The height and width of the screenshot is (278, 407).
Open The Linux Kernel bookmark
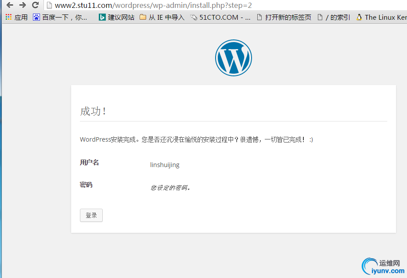click(x=386, y=18)
